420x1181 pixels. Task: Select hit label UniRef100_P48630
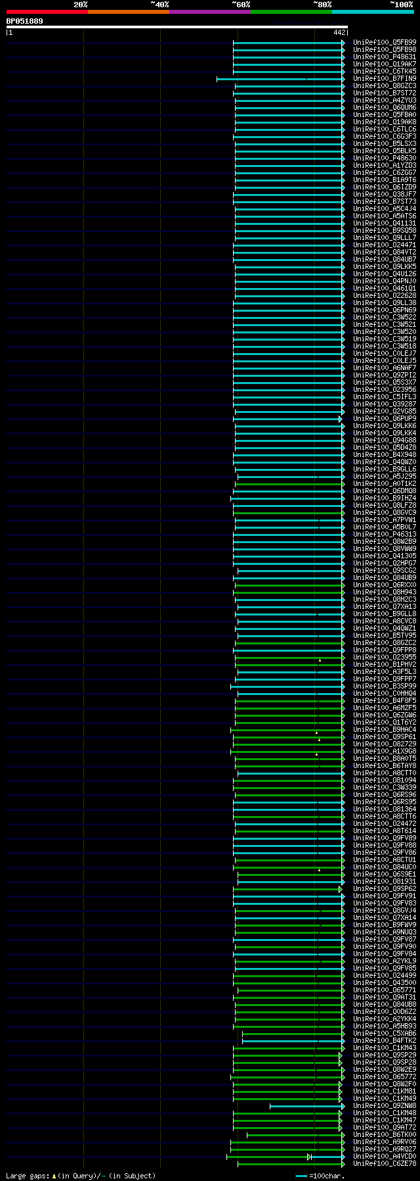pos(385,158)
